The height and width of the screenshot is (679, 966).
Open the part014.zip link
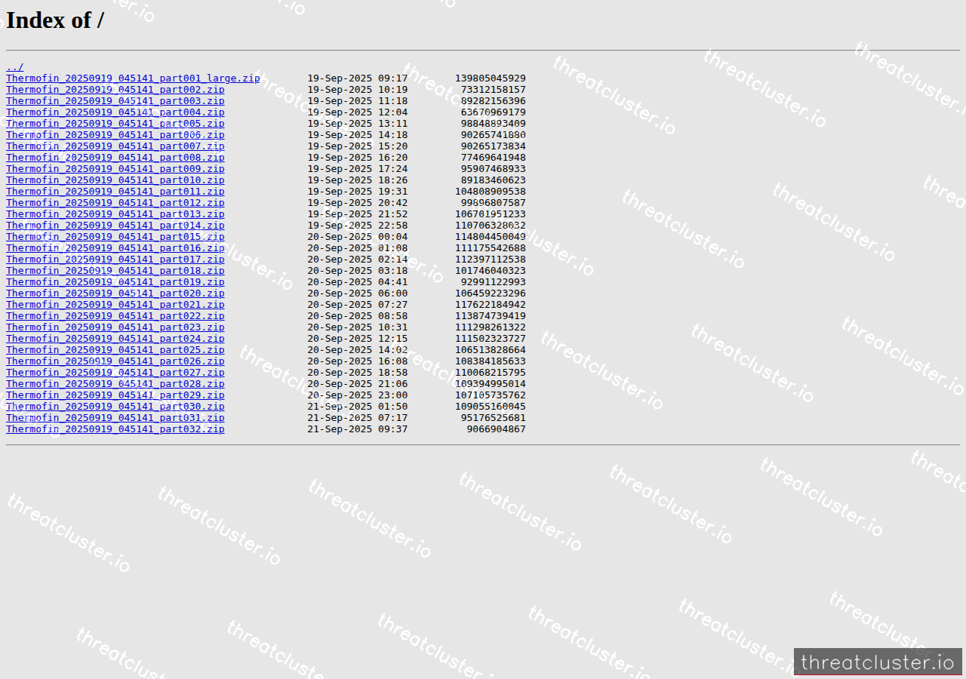click(x=115, y=226)
